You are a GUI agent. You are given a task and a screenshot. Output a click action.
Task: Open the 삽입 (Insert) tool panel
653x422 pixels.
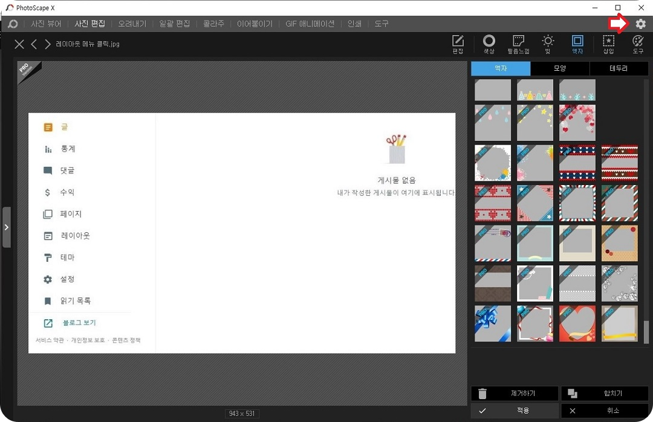pos(608,44)
